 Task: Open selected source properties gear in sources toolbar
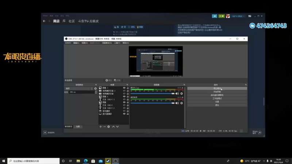pos(108,126)
